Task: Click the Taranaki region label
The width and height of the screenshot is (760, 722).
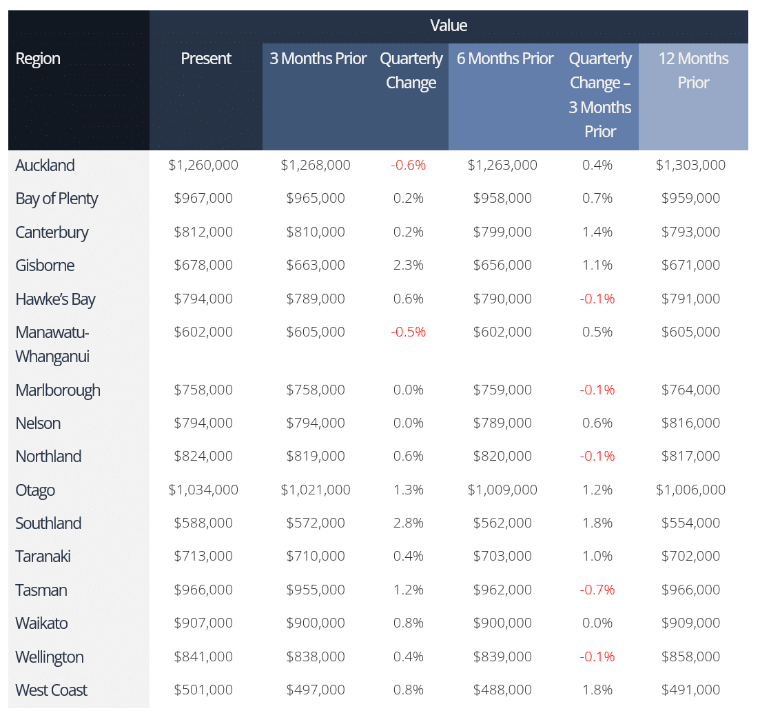Action: (43, 556)
